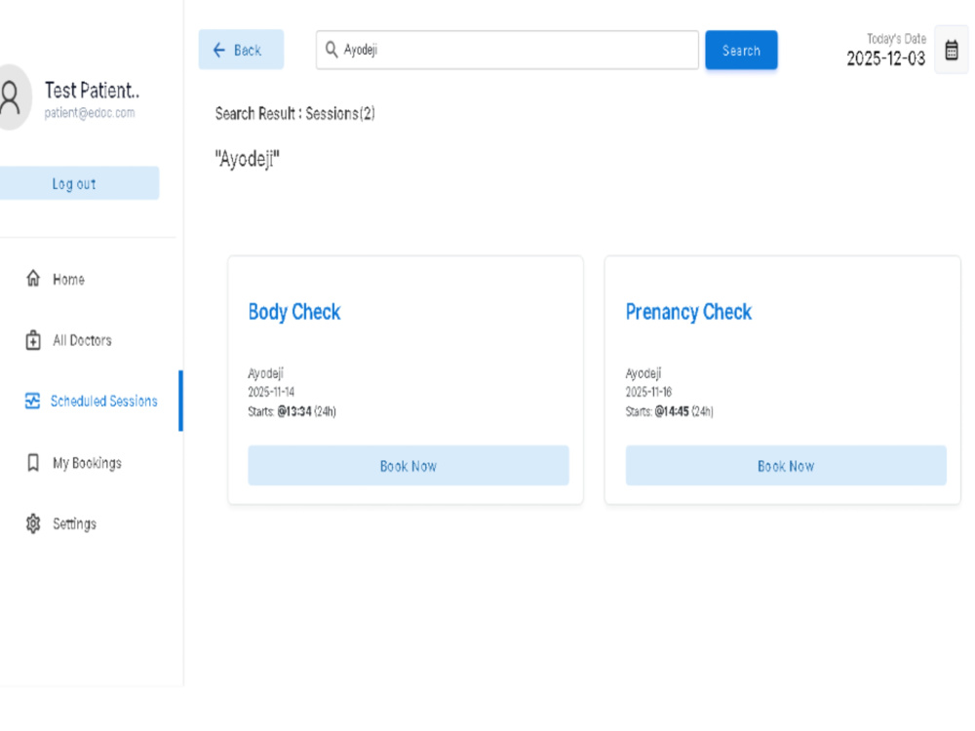Click the 2025-11-14 session date
This screenshot has height=731, width=975.
coord(271,392)
